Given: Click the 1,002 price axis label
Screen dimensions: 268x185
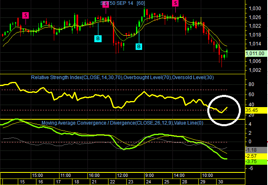Looking at the screenshot, I should tap(255, 70).
